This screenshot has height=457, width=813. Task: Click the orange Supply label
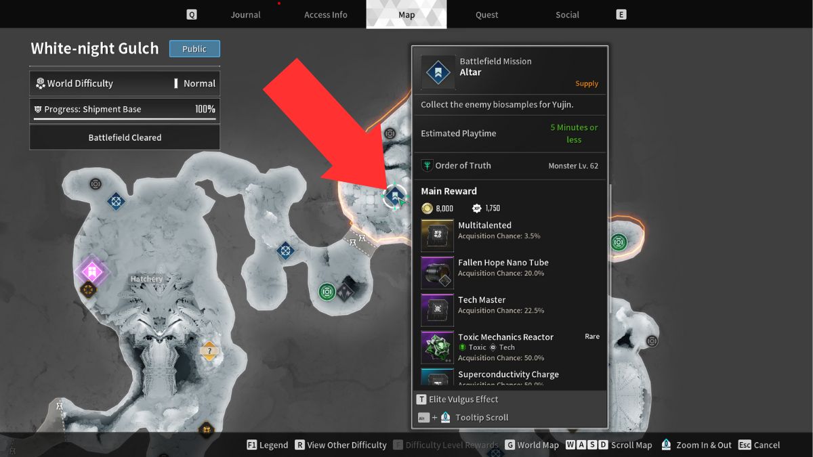(587, 84)
